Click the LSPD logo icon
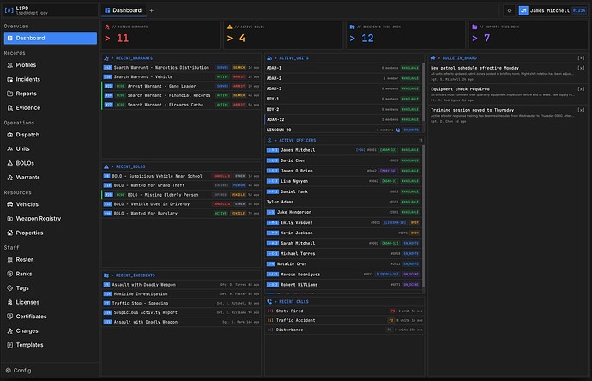The height and width of the screenshot is (381, 592). tap(9, 10)
